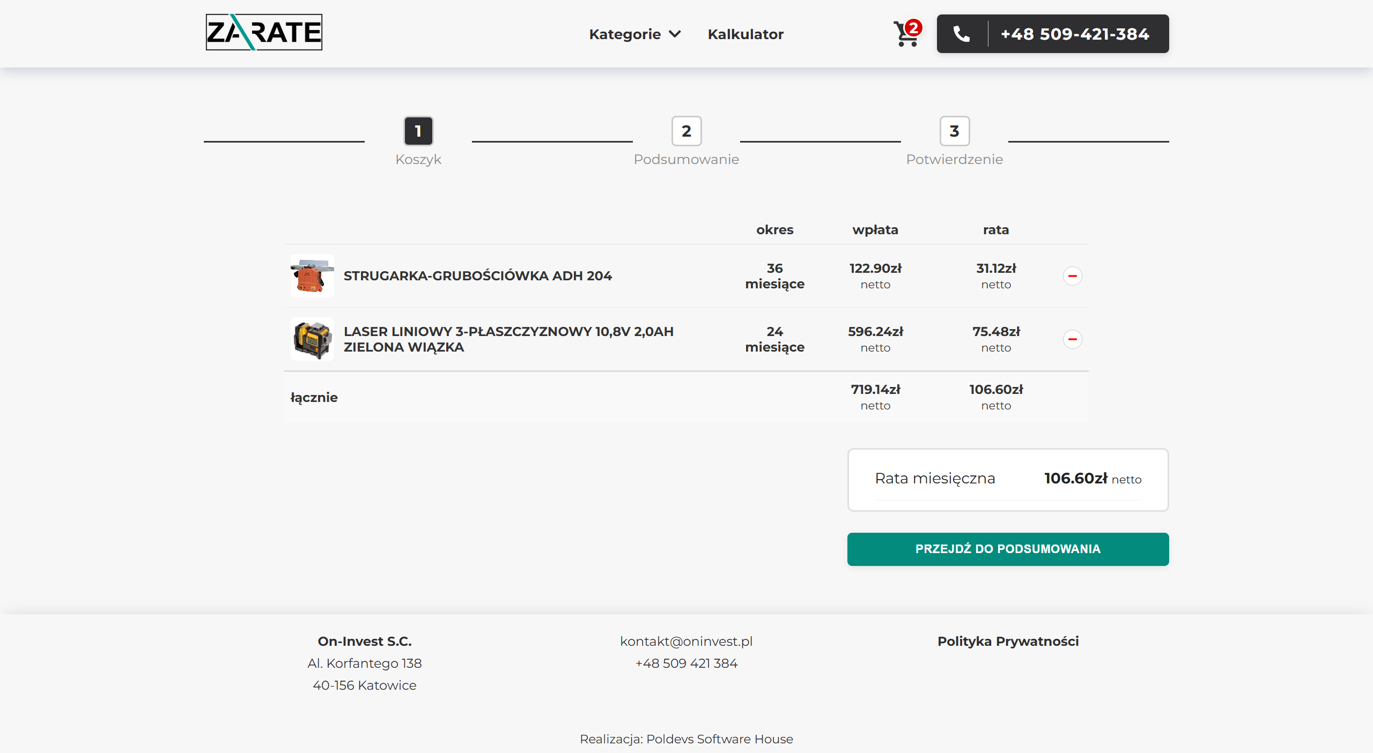Open Polityka Prywatności link

point(1008,641)
